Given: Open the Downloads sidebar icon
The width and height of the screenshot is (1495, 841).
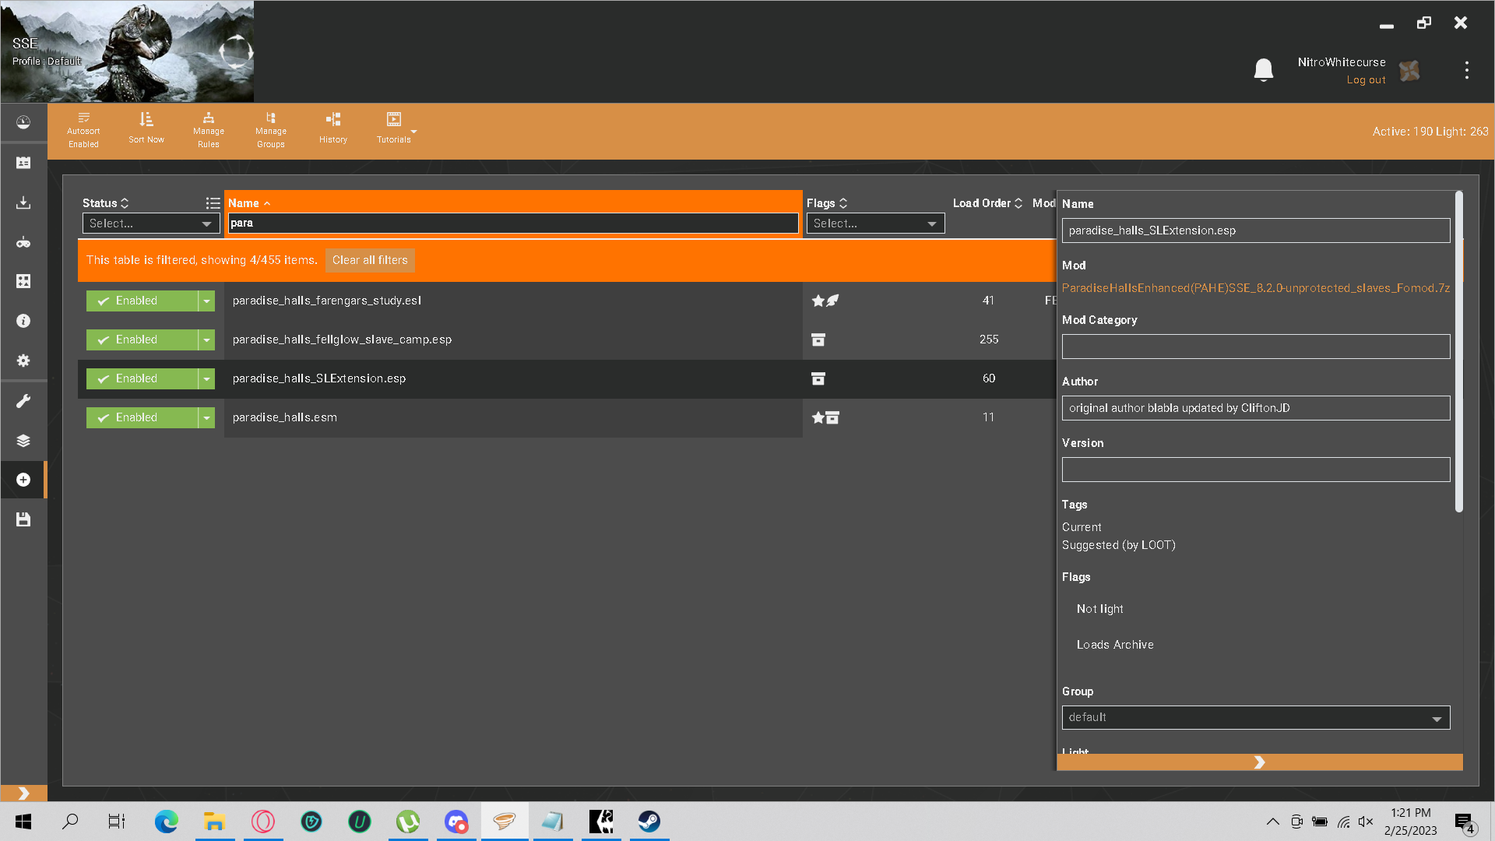Looking at the screenshot, I should [x=23, y=202].
